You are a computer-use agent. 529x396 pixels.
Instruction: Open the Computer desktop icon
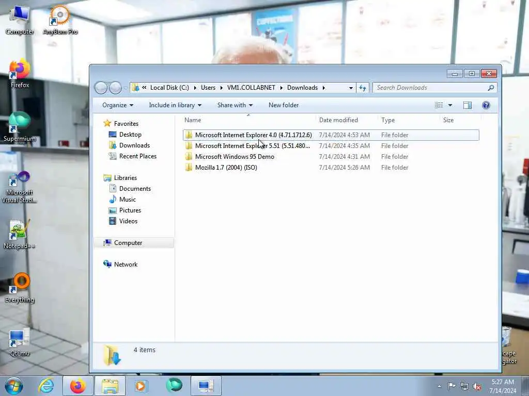20,20
